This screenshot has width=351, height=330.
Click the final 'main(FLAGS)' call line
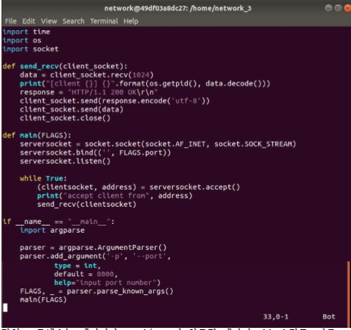coord(43,300)
